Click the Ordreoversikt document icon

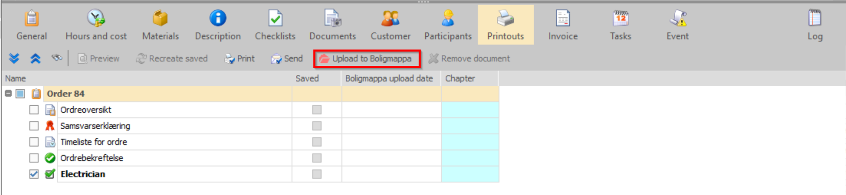coord(50,110)
